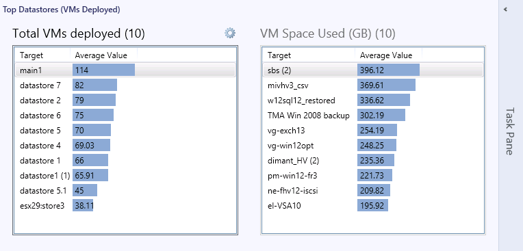Select the sbs (2) row

point(373,70)
